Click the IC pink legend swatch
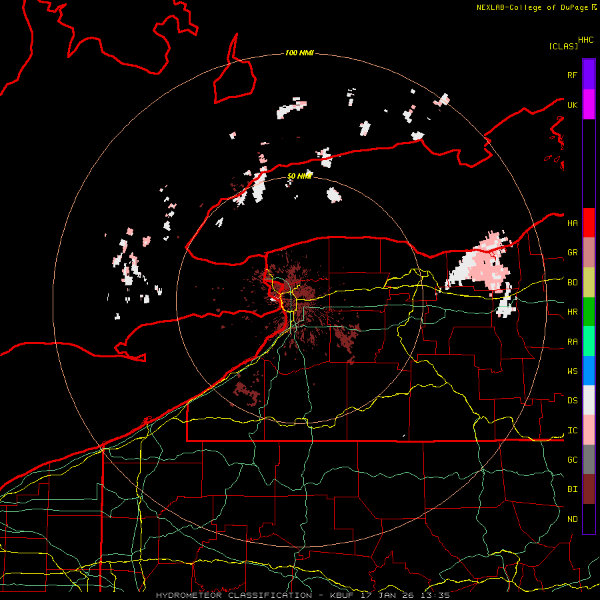 (x=589, y=430)
